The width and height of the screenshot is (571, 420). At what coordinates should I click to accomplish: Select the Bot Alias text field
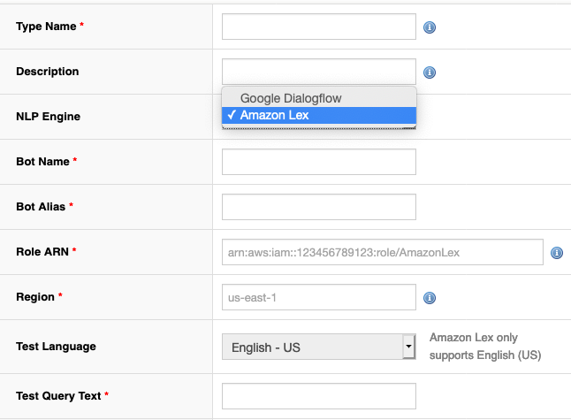319,207
